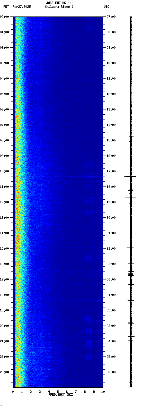The image size is (142, 408).
Task: Click the 10 Hz frequency tick label
Action: click(103, 392)
